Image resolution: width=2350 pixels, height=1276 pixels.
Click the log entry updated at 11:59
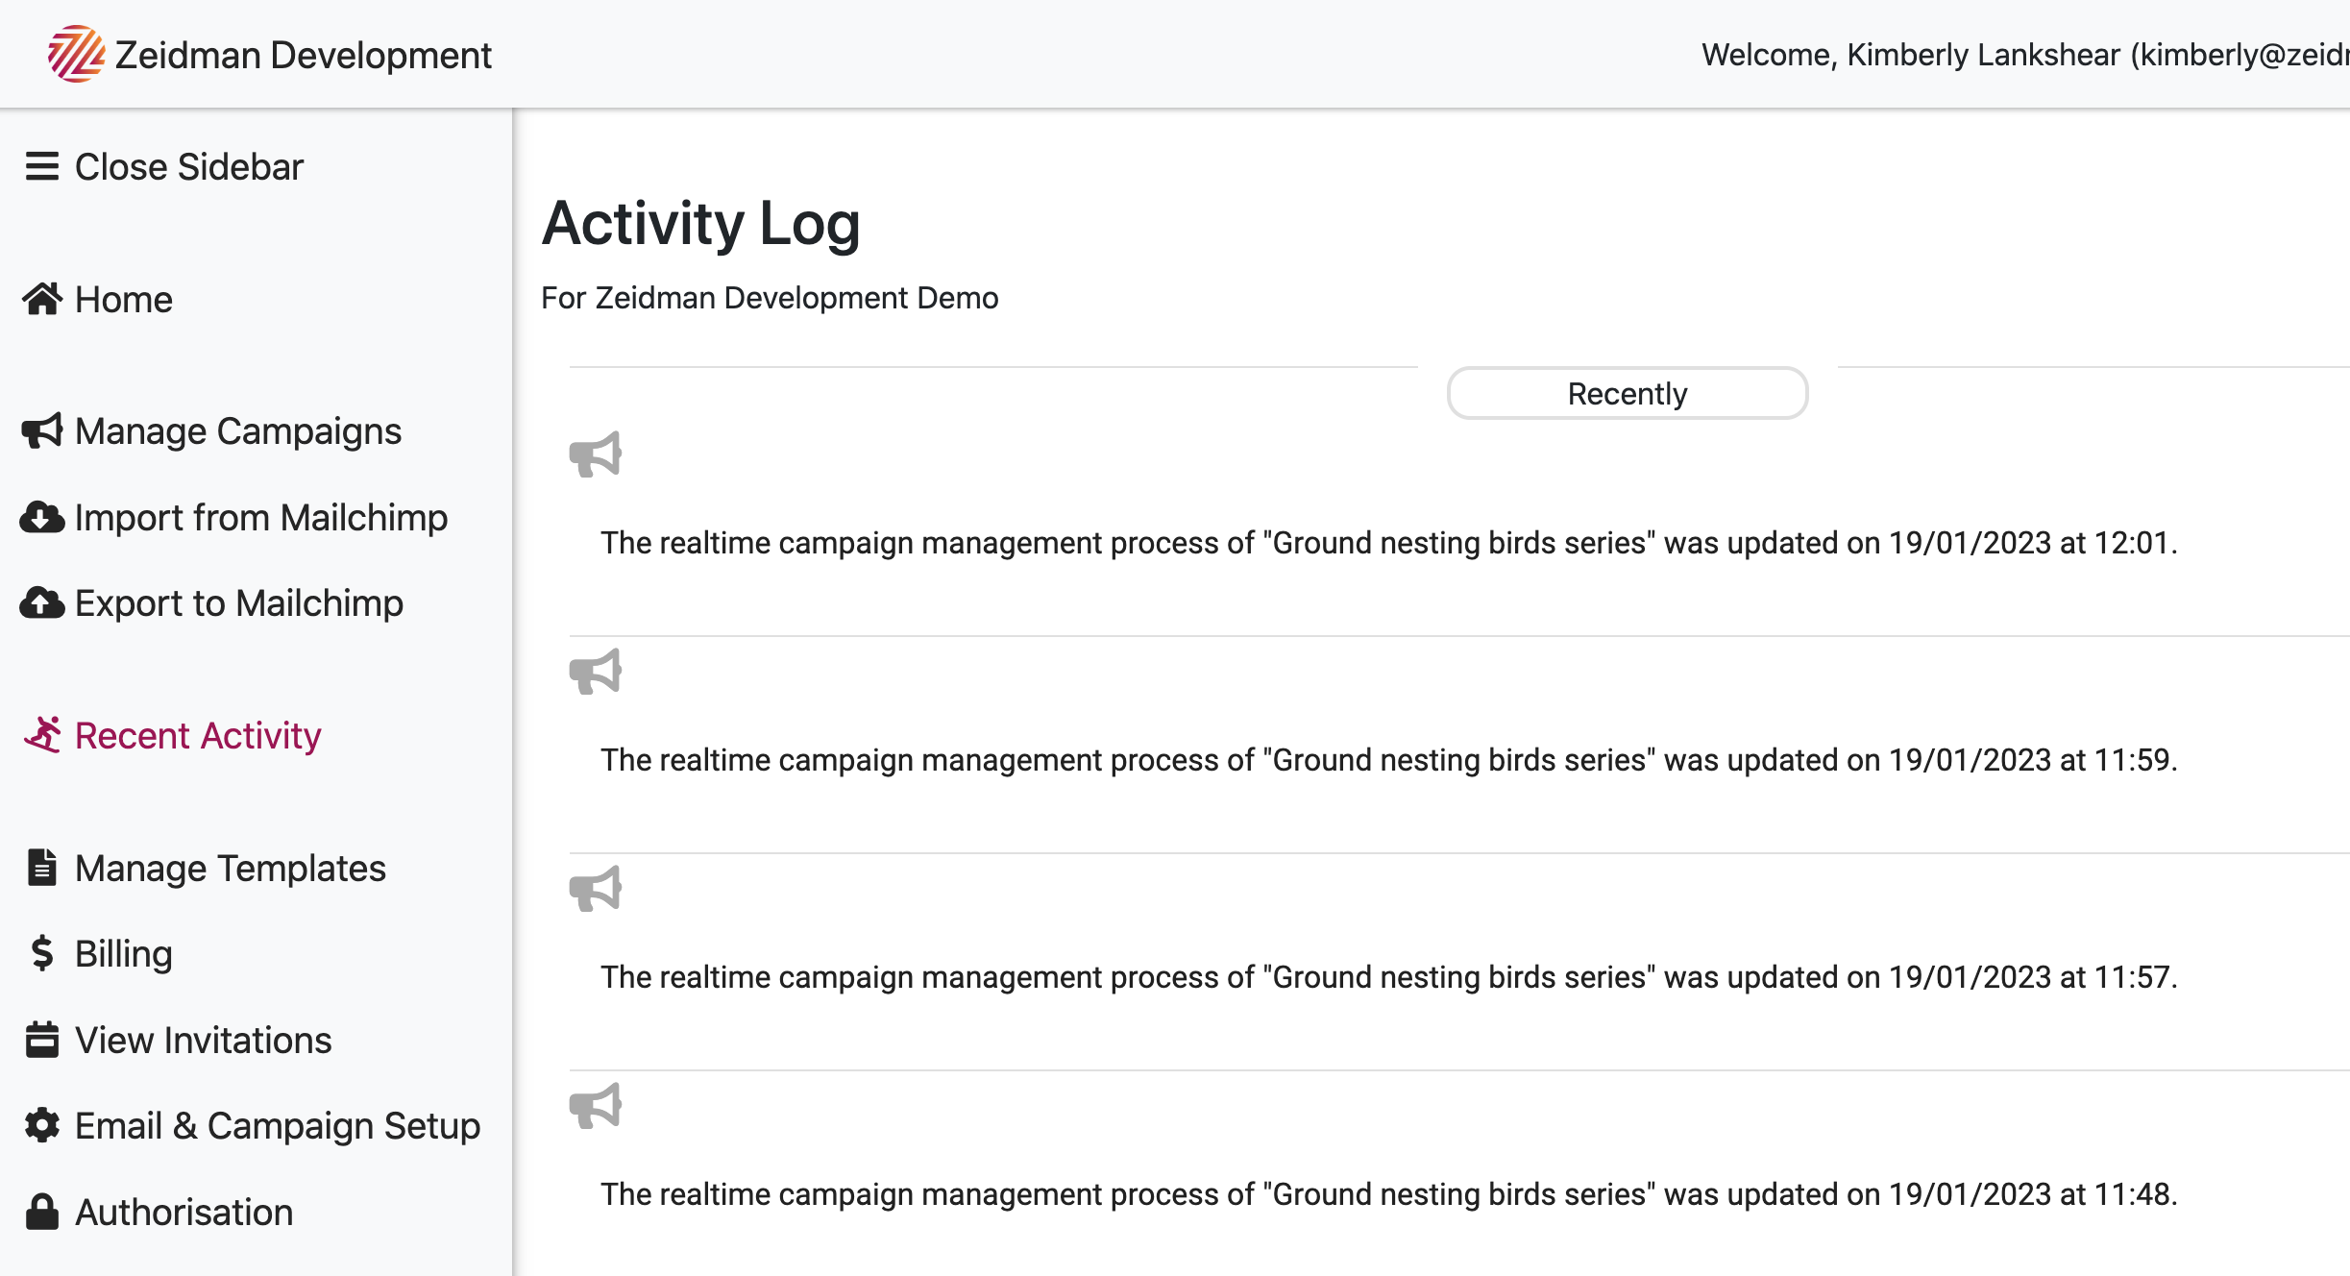tap(1388, 759)
